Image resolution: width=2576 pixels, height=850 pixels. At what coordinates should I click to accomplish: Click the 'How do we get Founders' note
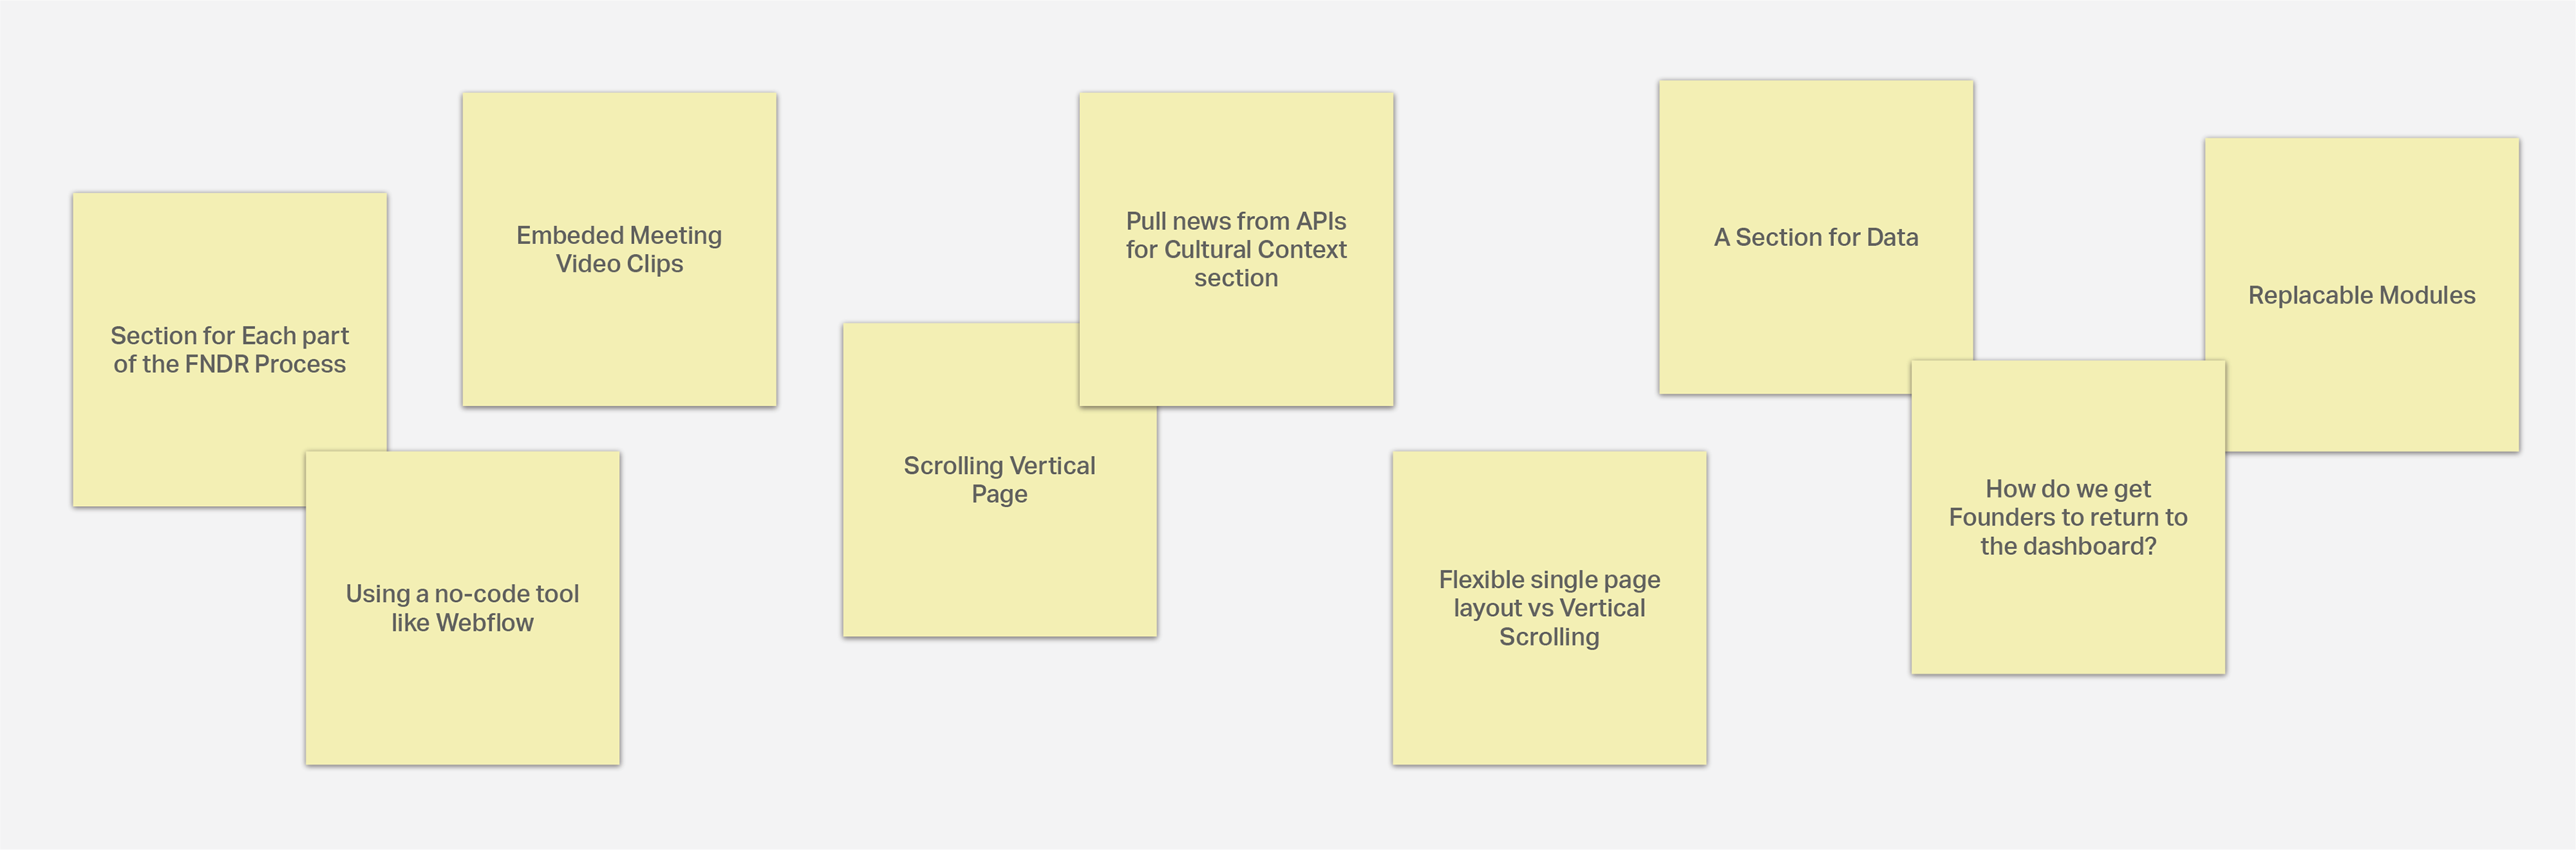point(2068,516)
